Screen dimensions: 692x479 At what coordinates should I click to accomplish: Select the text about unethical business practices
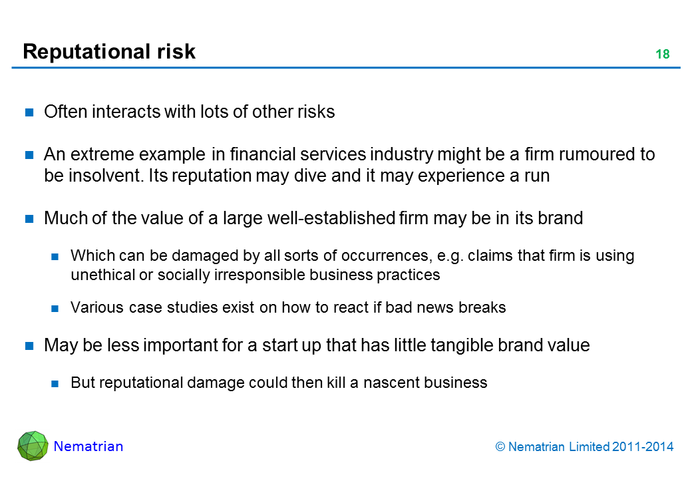click(352, 265)
